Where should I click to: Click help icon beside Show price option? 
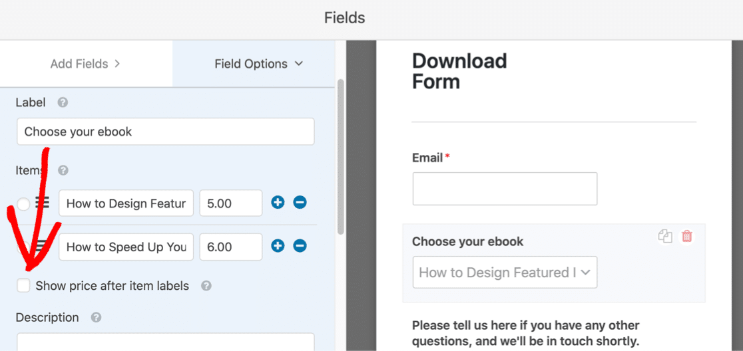[206, 286]
